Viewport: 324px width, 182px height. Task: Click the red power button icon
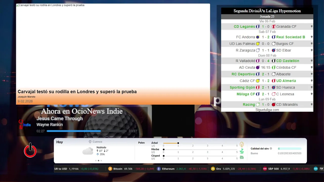(x=30, y=150)
